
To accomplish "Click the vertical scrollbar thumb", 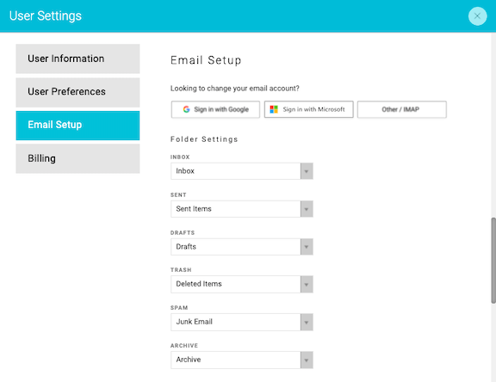I will pos(493,261).
